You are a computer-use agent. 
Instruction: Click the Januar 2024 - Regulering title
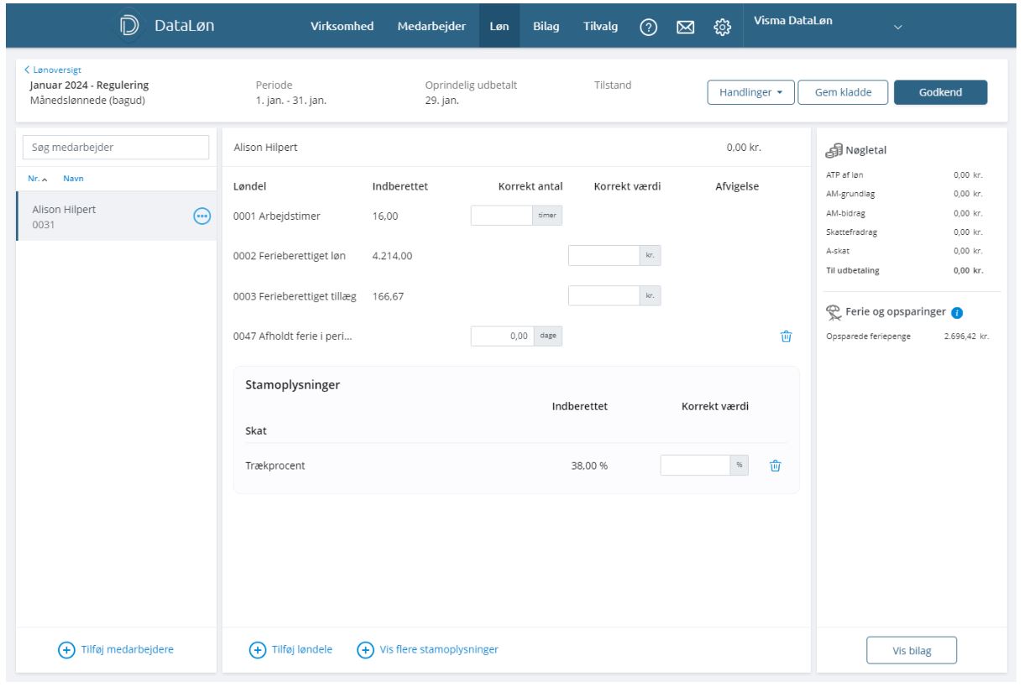(90, 86)
